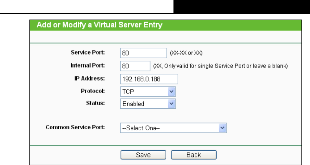The height and width of the screenshot is (165, 310).
Task: Open the Status dropdown showing Enabled
Action: [148, 104]
